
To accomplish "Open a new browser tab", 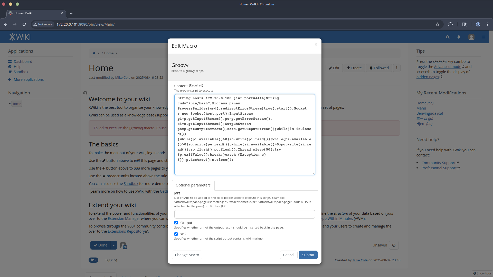I will point(71,13).
